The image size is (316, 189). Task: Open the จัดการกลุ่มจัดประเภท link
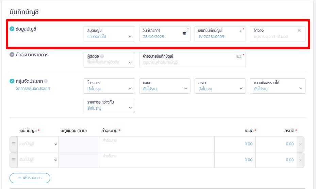[33, 89]
